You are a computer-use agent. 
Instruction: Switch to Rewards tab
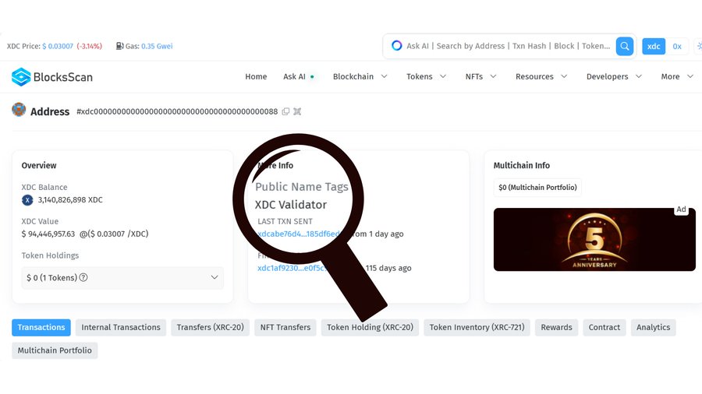pyautogui.click(x=556, y=328)
